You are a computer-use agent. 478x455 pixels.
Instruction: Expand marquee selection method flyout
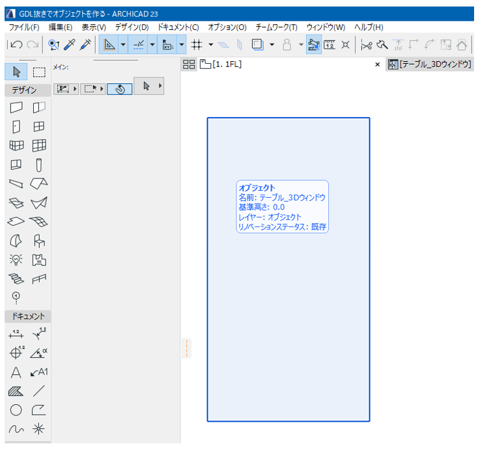(102, 89)
